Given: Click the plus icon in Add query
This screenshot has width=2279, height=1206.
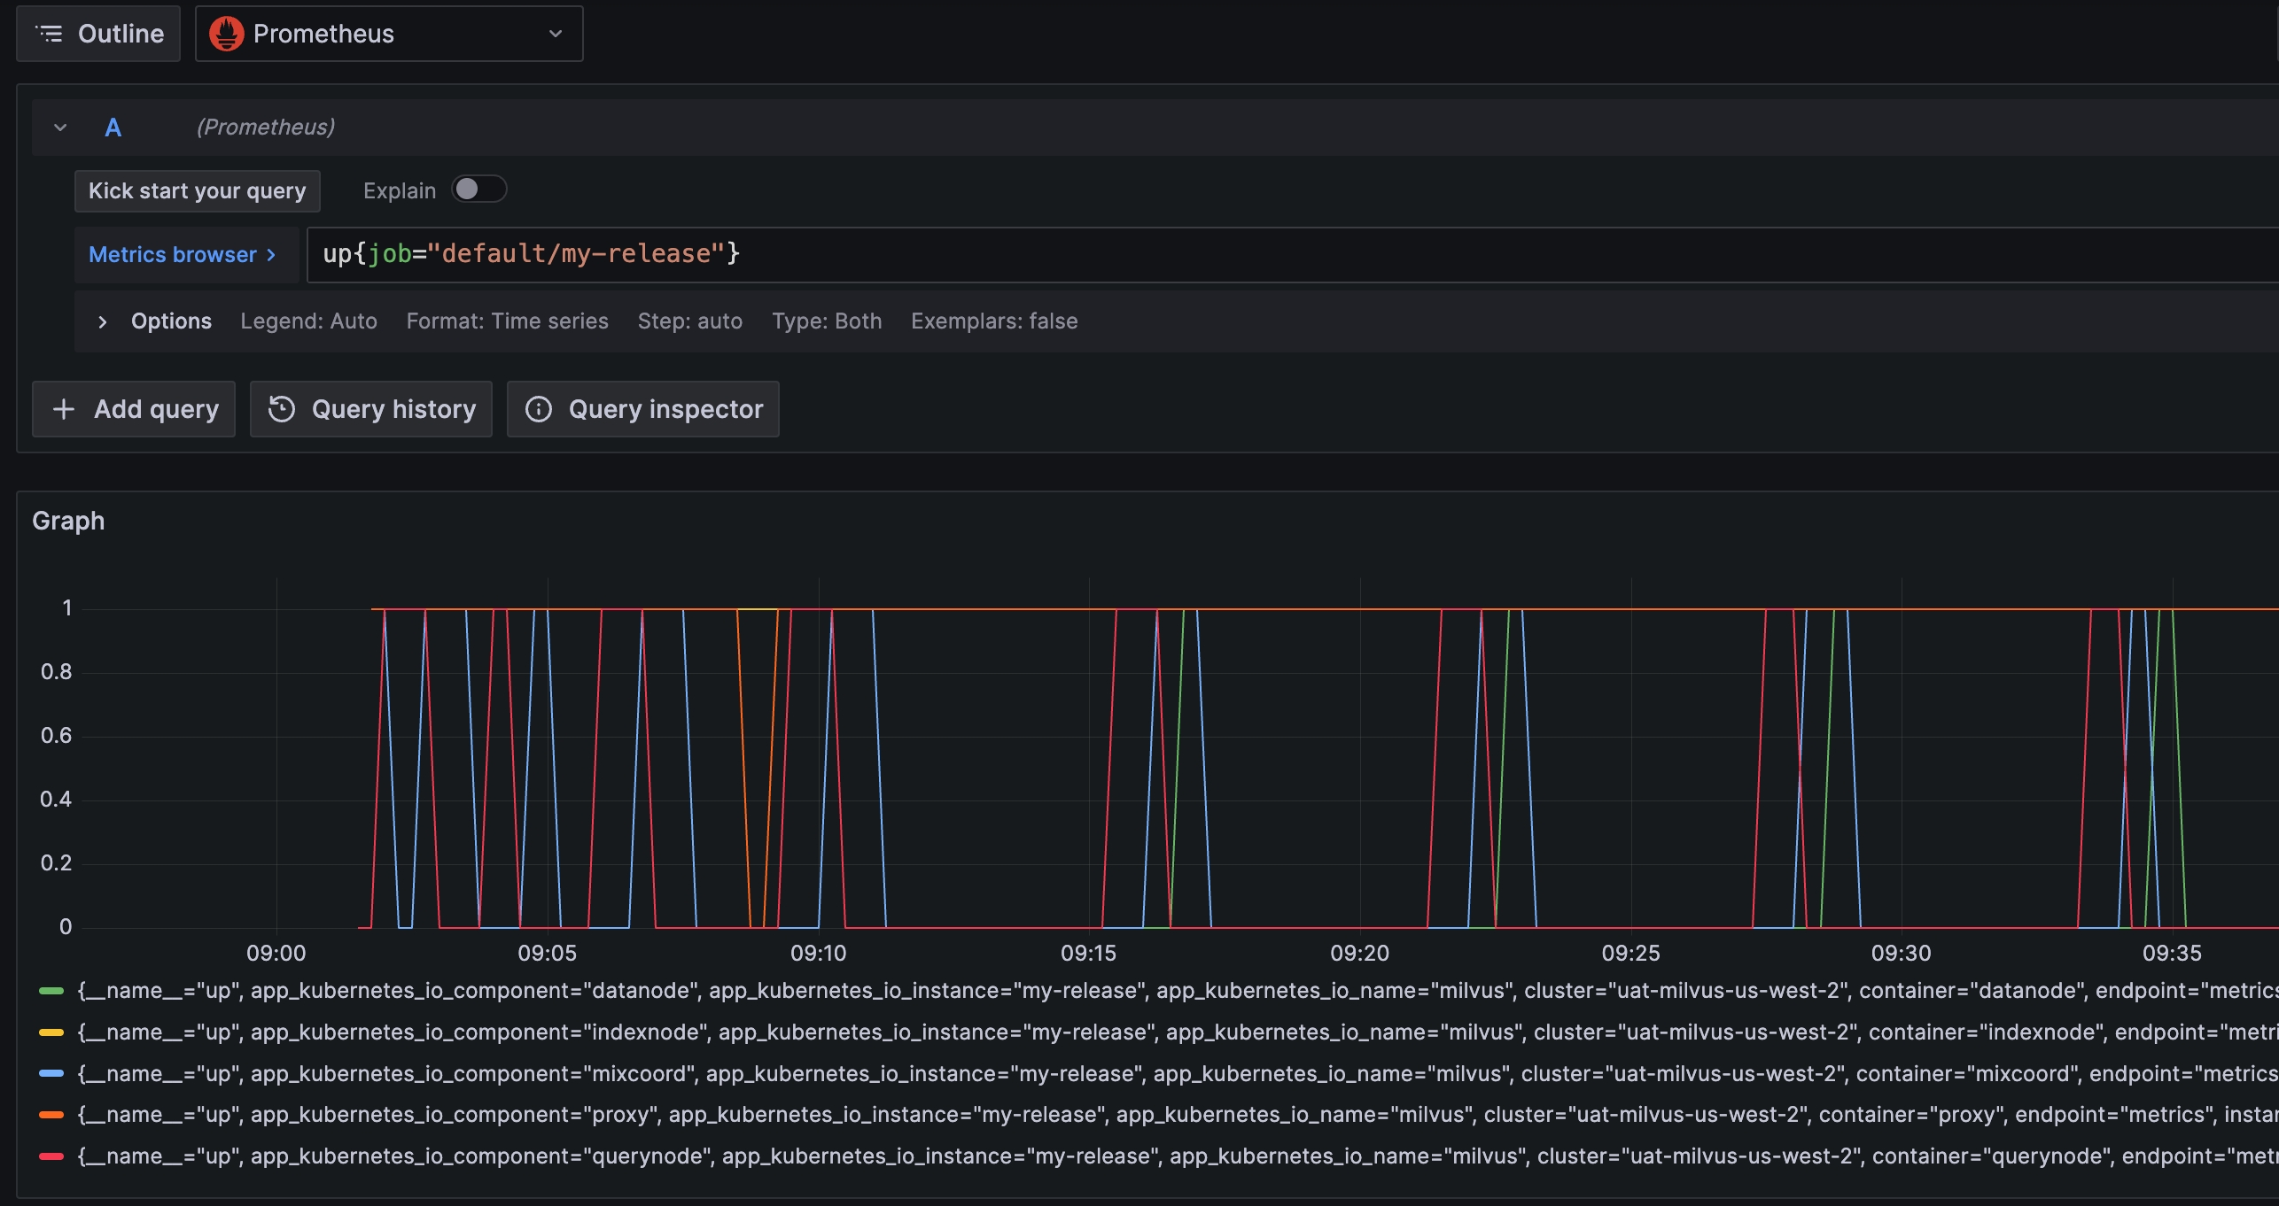Looking at the screenshot, I should click(64, 409).
